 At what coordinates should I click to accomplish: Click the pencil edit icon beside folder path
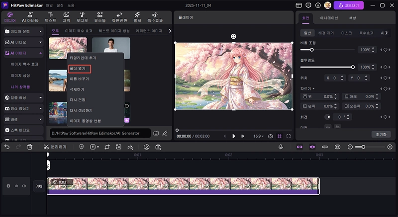coord(165,133)
